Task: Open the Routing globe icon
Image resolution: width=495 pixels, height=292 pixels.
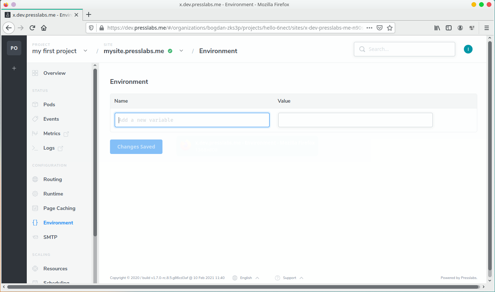Action: (x=35, y=179)
